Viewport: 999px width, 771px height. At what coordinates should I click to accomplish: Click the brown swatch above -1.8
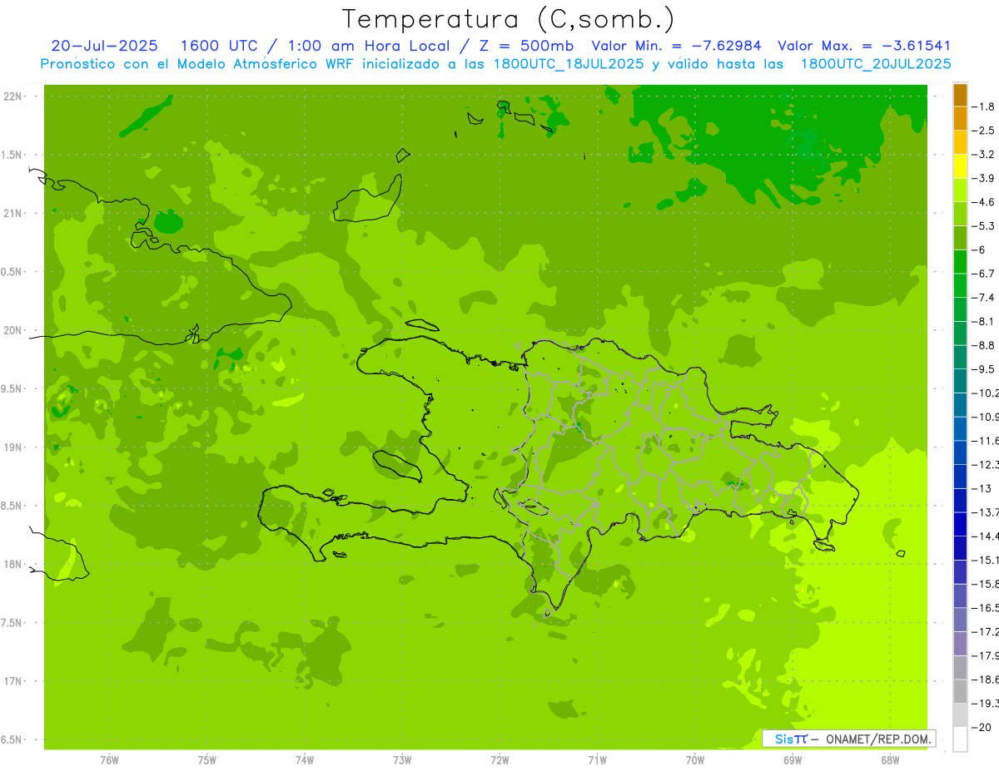960,95
